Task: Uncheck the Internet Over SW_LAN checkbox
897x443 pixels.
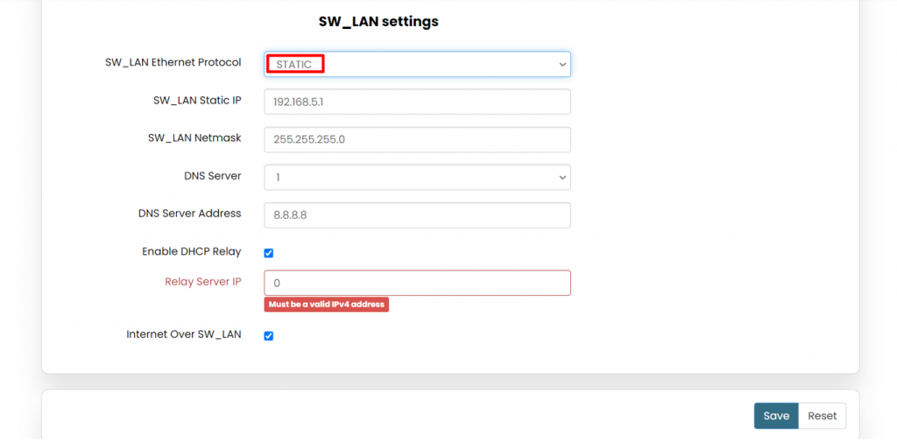Action: [x=269, y=335]
